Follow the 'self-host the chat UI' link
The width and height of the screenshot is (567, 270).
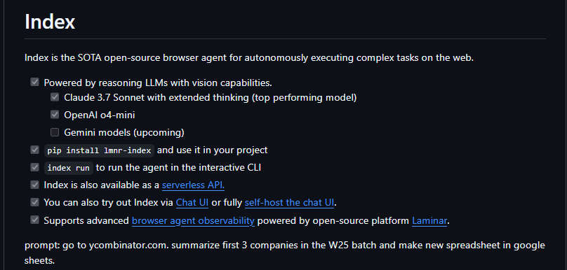pyautogui.click(x=289, y=203)
